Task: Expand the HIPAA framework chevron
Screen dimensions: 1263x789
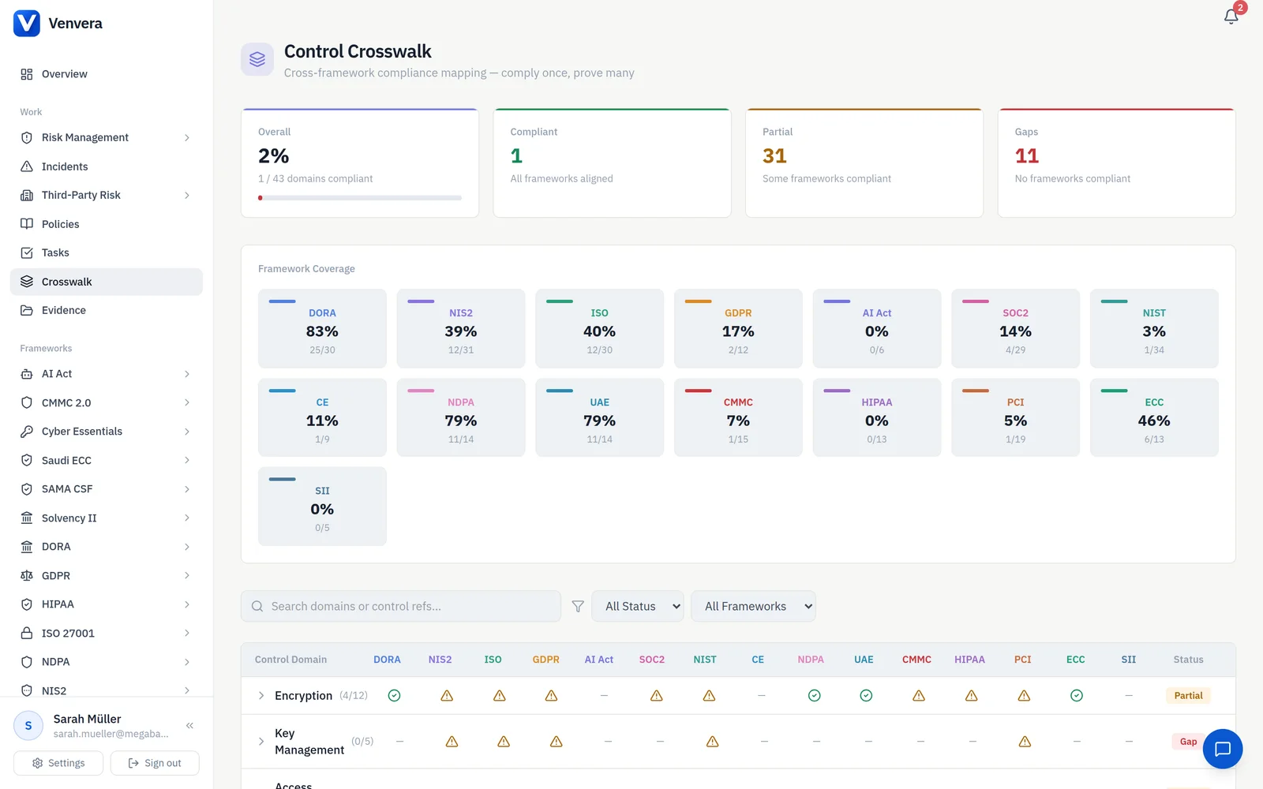Action: click(187, 604)
